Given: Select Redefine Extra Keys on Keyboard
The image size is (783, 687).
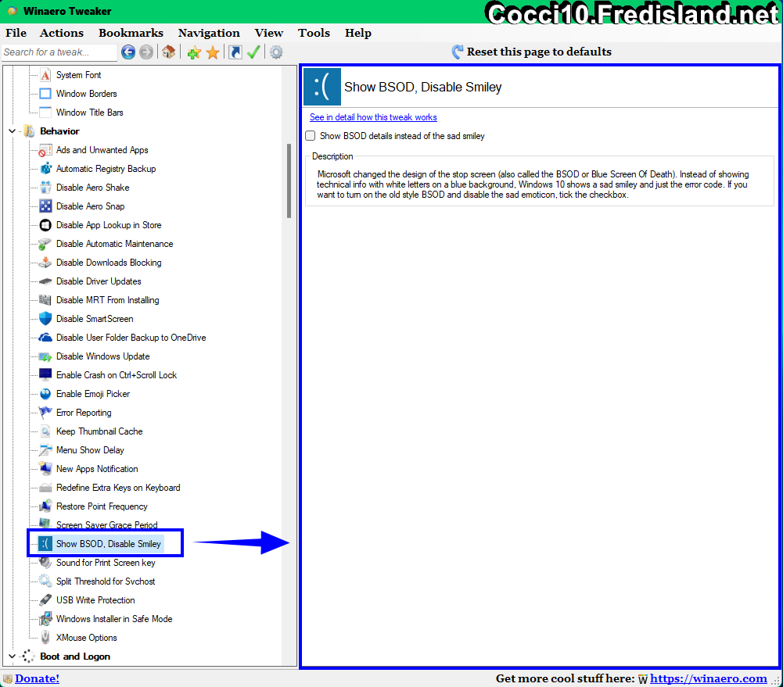Looking at the screenshot, I should click(x=118, y=488).
